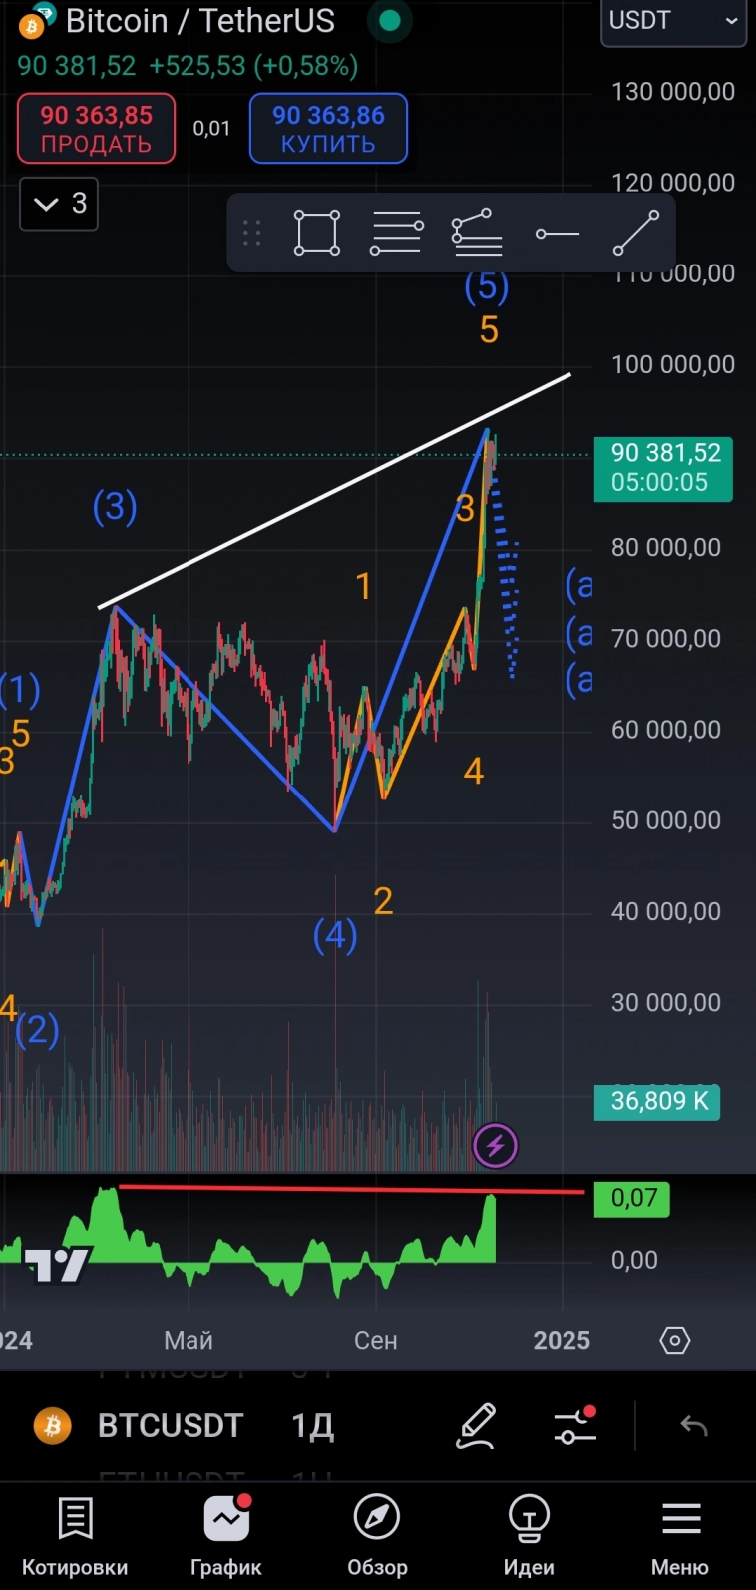Switch to the График tab
This screenshot has height=1590, width=756.
pyautogui.click(x=226, y=1537)
